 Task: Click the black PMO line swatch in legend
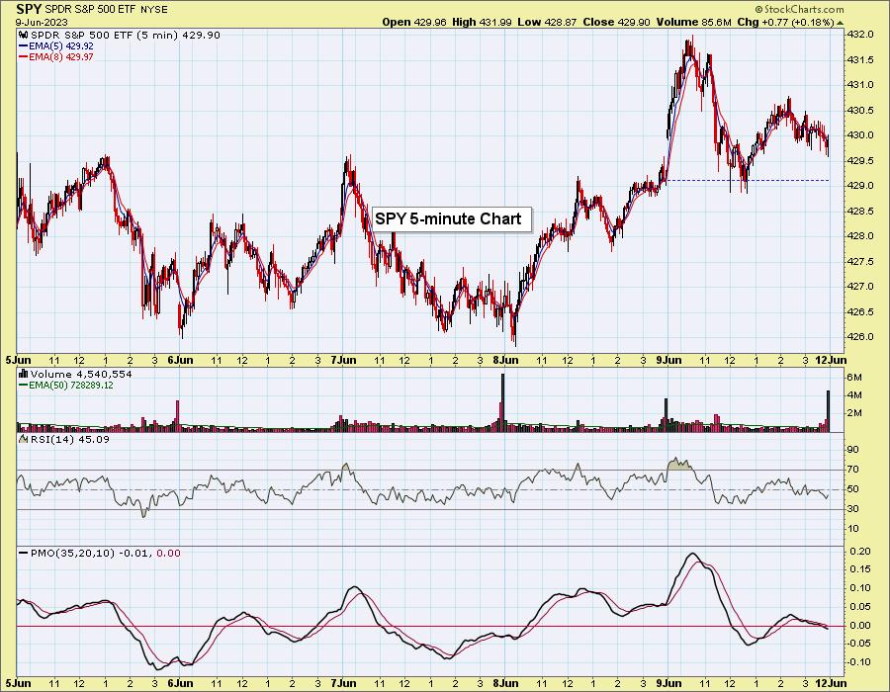[x=24, y=553]
